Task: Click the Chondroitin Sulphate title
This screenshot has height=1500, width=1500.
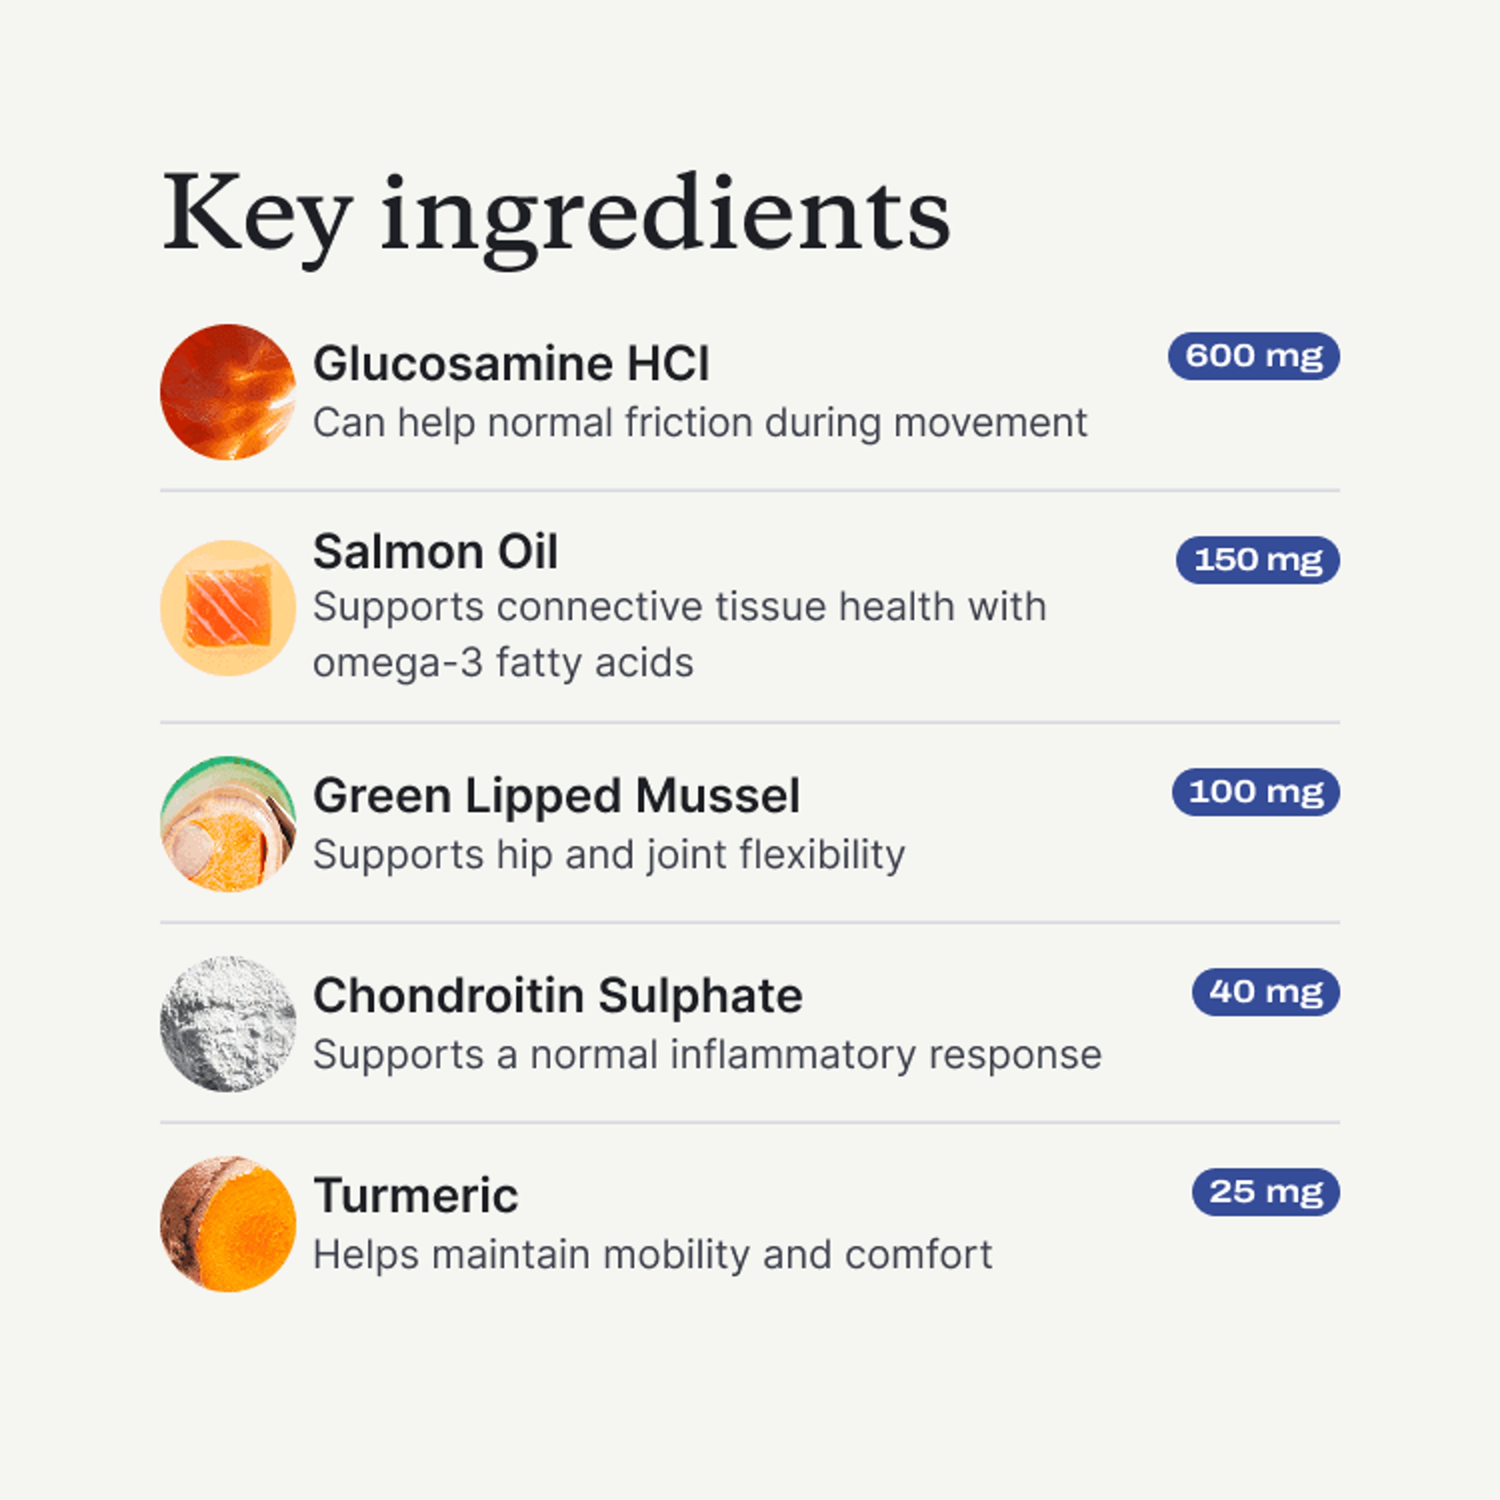Action: [x=557, y=995]
